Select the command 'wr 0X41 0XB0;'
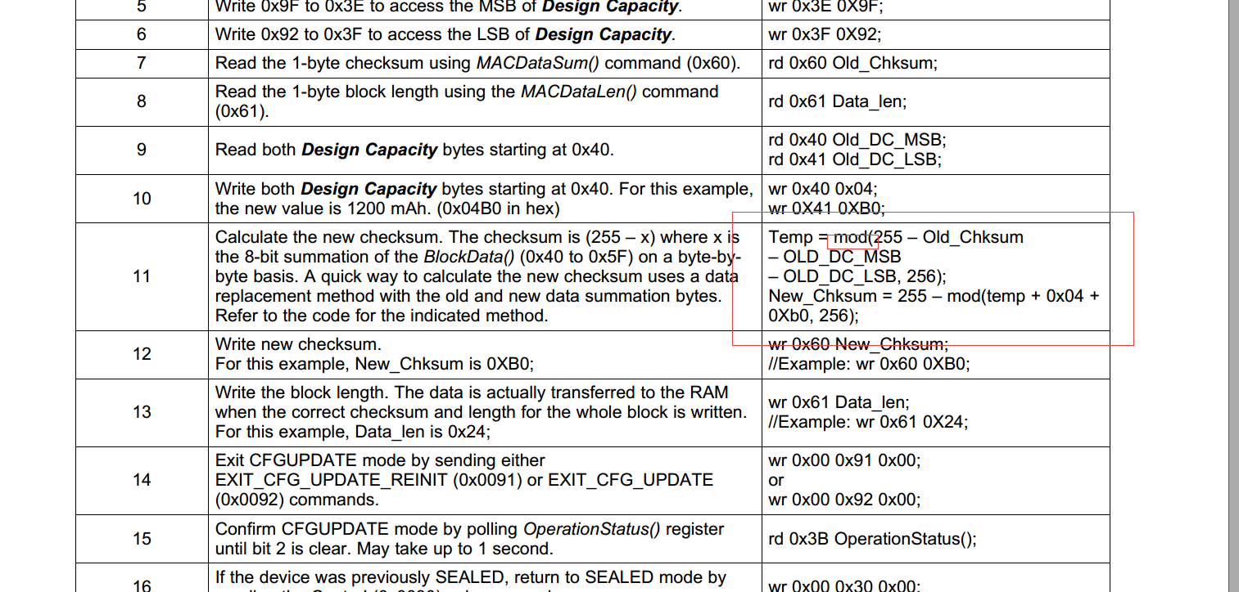This screenshot has width=1239, height=592. (827, 209)
